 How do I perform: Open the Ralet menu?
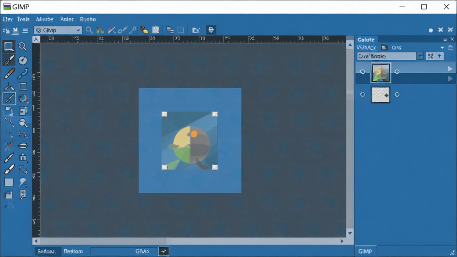tap(67, 19)
